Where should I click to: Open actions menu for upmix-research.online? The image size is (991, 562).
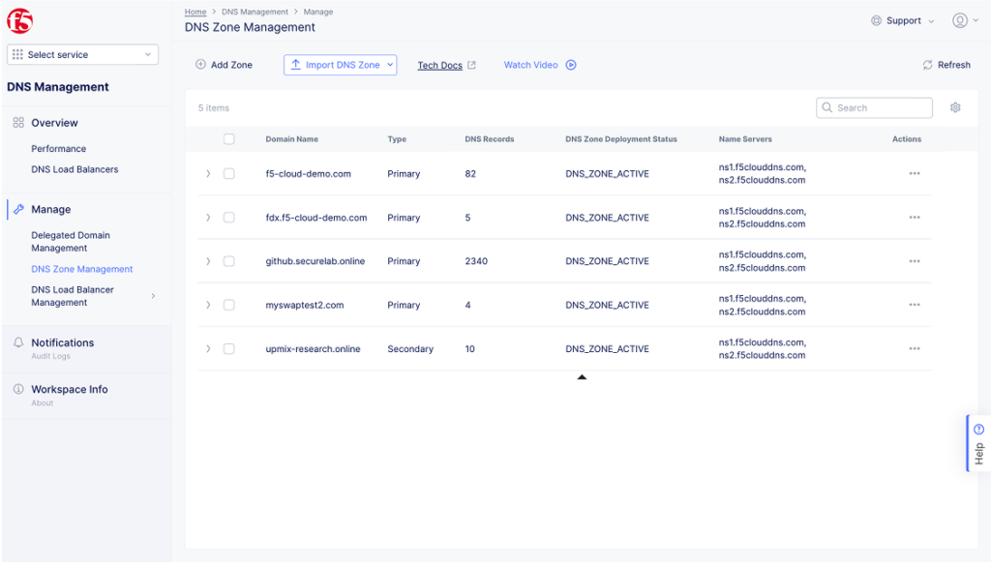tap(914, 348)
